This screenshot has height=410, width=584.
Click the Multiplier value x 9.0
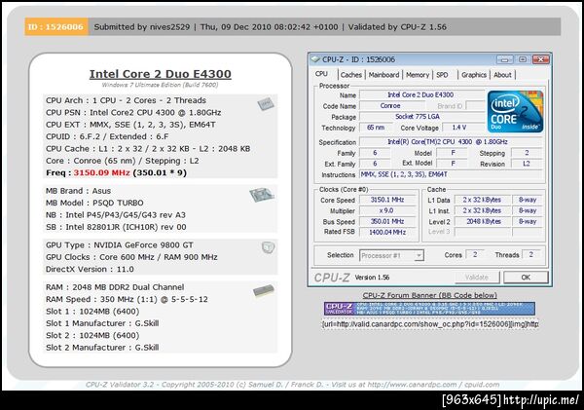(387, 210)
